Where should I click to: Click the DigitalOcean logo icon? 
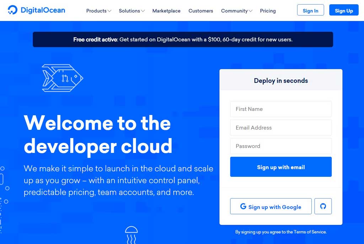point(12,10)
